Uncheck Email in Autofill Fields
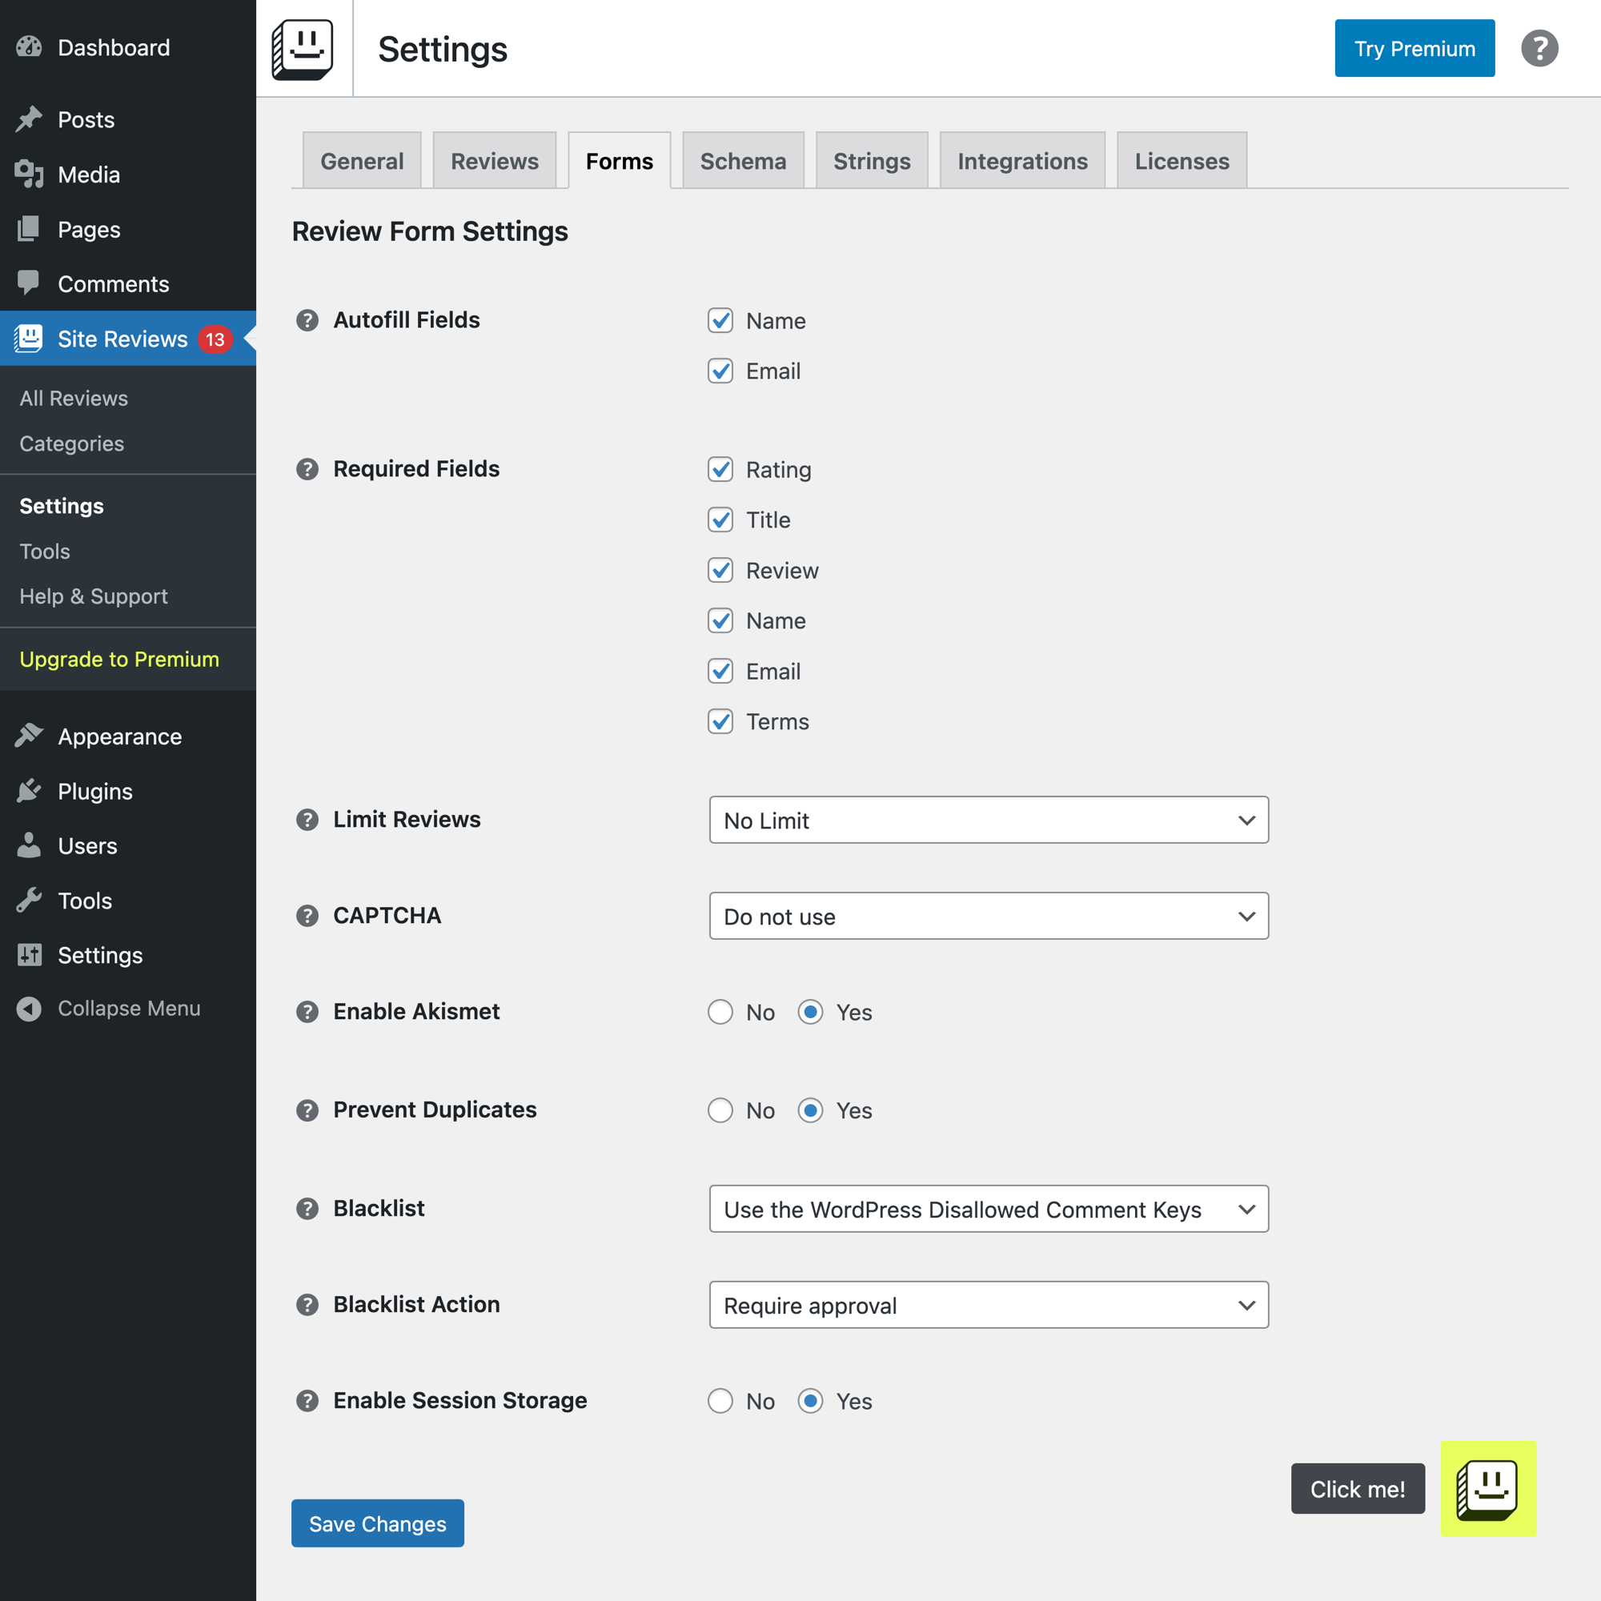1601x1601 pixels. [720, 371]
